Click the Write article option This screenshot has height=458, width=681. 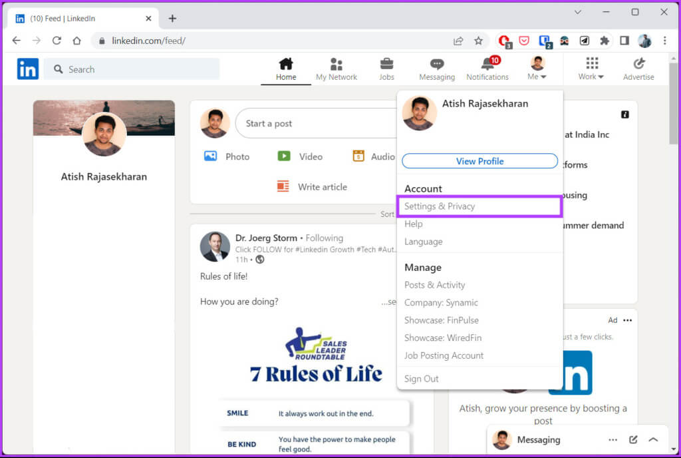pyautogui.click(x=313, y=187)
